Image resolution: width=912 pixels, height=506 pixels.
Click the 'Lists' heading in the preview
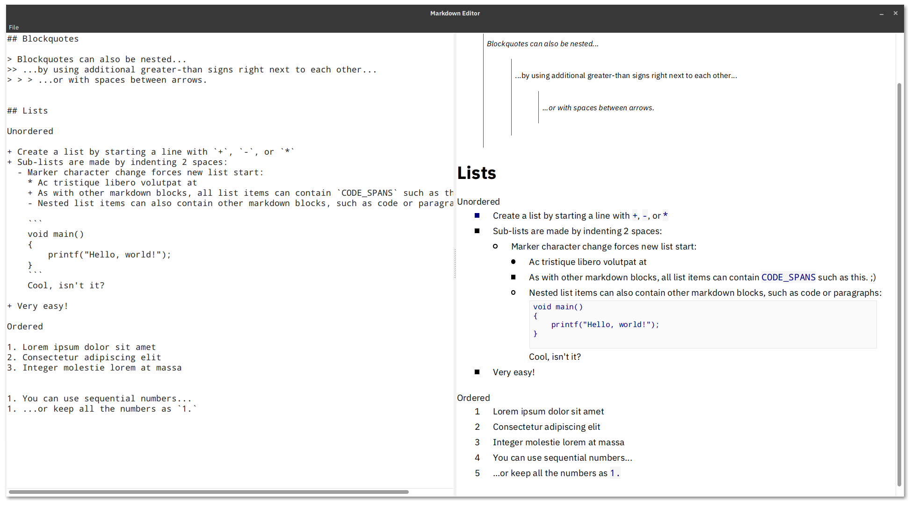click(x=476, y=173)
